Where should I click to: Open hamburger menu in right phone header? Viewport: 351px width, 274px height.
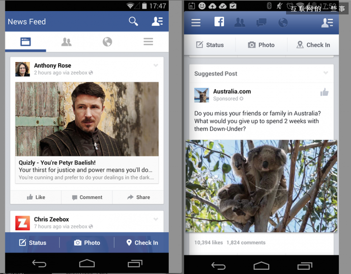pyautogui.click(x=196, y=23)
